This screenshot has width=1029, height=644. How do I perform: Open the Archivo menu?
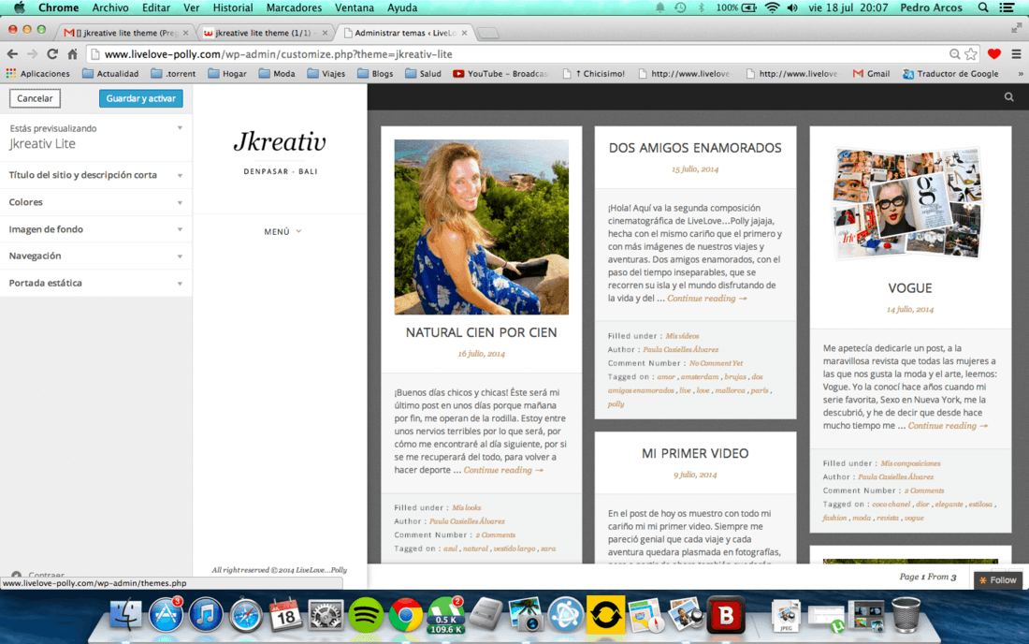[110, 7]
